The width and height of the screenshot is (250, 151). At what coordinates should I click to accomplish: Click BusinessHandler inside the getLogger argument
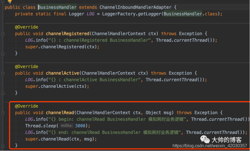click(x=183, y=14)
